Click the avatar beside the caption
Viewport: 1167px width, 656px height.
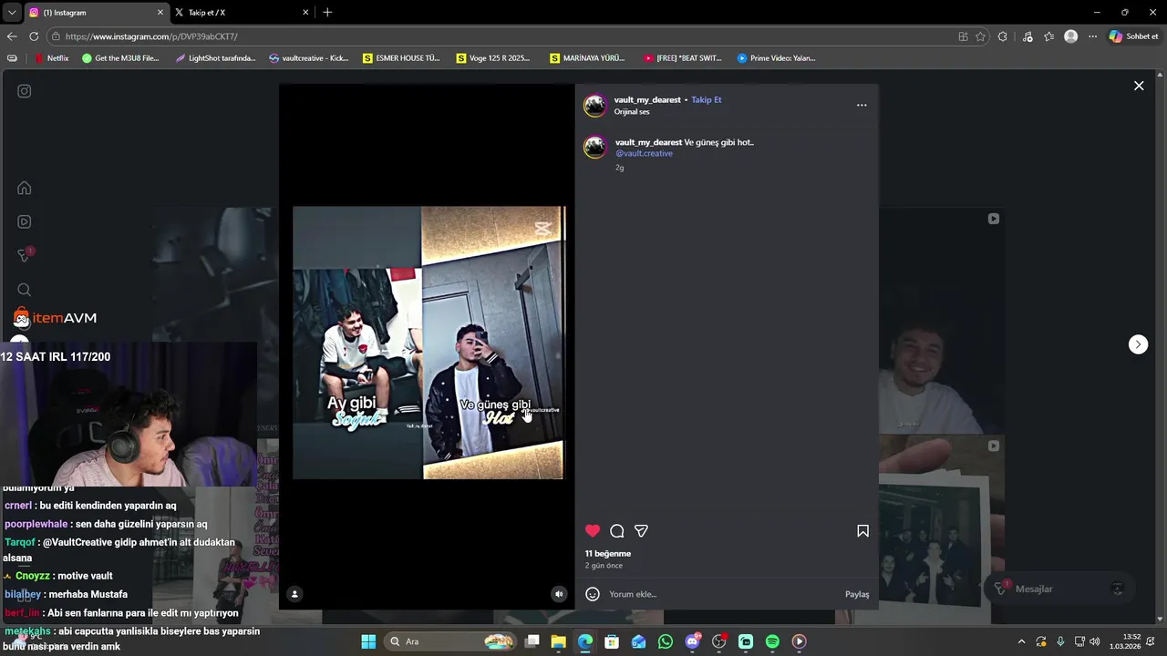[595, 147]
